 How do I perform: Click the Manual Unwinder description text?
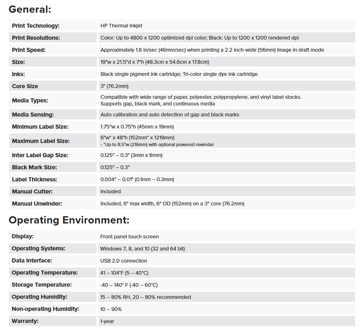[x=172, y=203]
